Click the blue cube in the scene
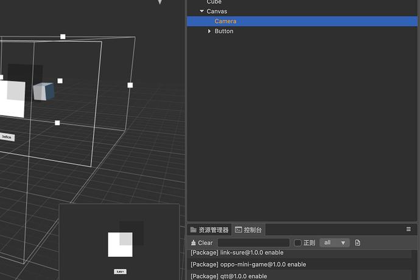This screenshot has height=280, width=420. pyautogui.click(x=44, y=92)
